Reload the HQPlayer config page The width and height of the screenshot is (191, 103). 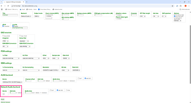tap(8, 6)
